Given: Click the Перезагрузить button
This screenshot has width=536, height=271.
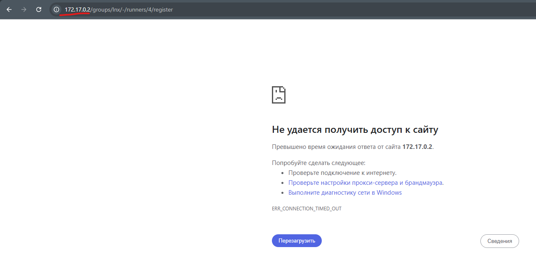Looking at the screenshot, I should (x=296, y=240).
